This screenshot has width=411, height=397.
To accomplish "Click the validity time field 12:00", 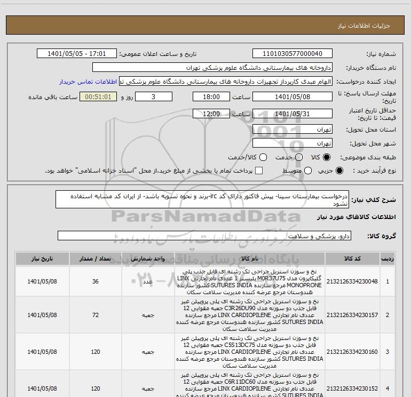I will pyautogui.click(x=211, y=114).
